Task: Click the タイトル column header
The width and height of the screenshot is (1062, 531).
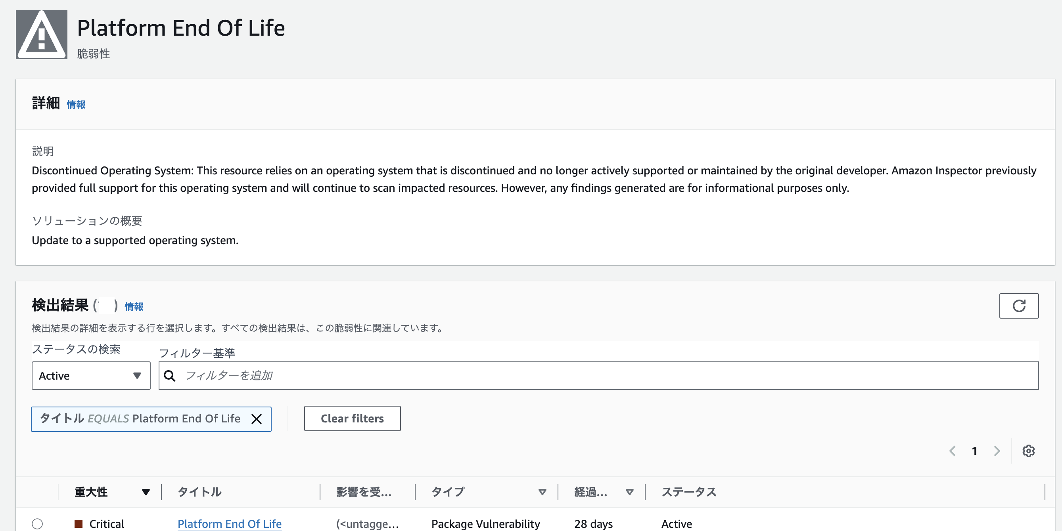Action: (x=199, y=491)
